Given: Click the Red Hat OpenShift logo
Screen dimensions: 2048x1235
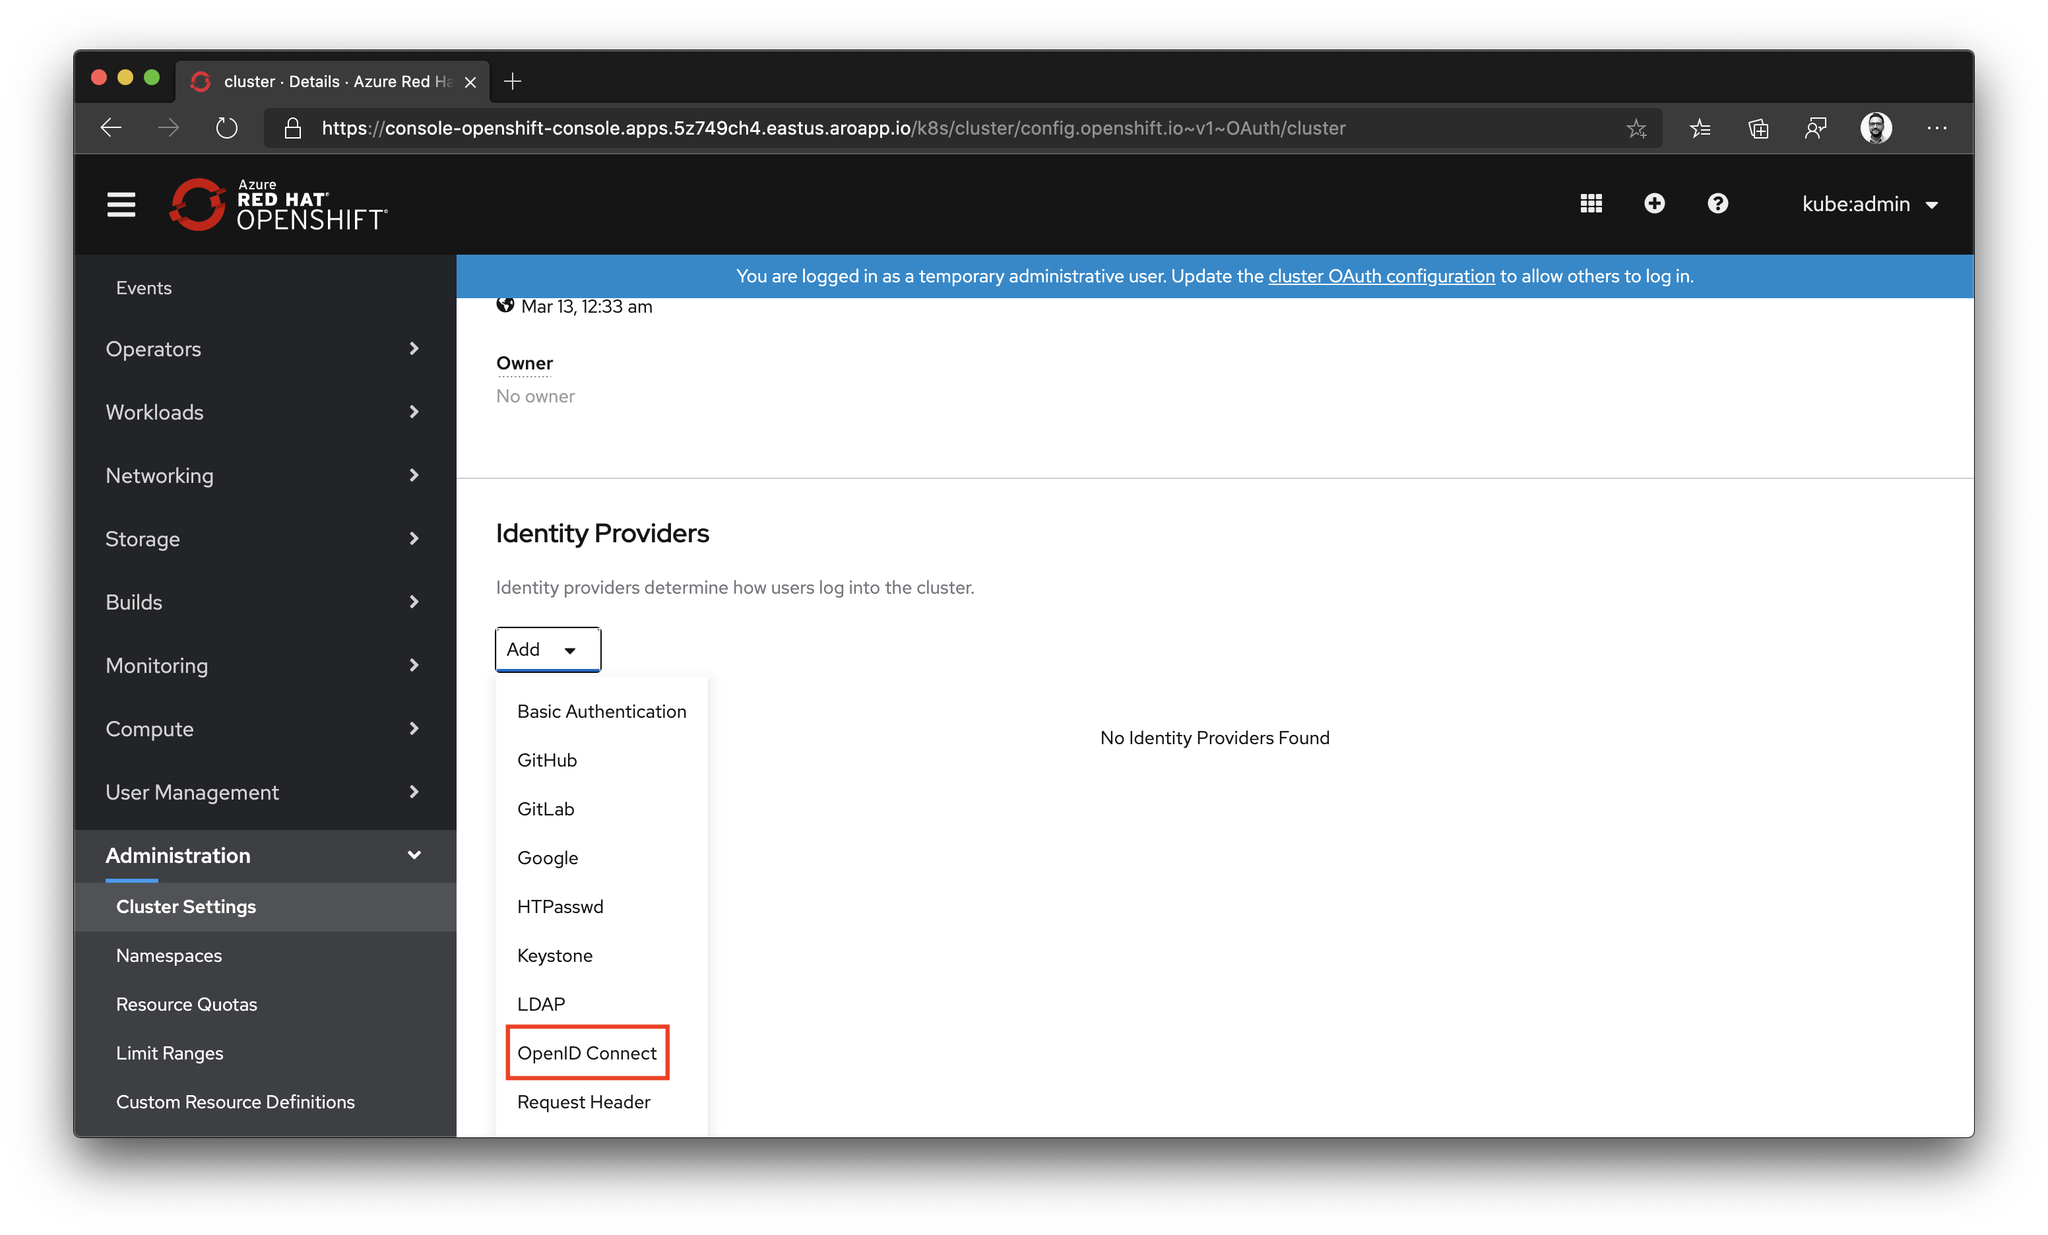Looking at the screenshot, I should [x=278, y=204].
